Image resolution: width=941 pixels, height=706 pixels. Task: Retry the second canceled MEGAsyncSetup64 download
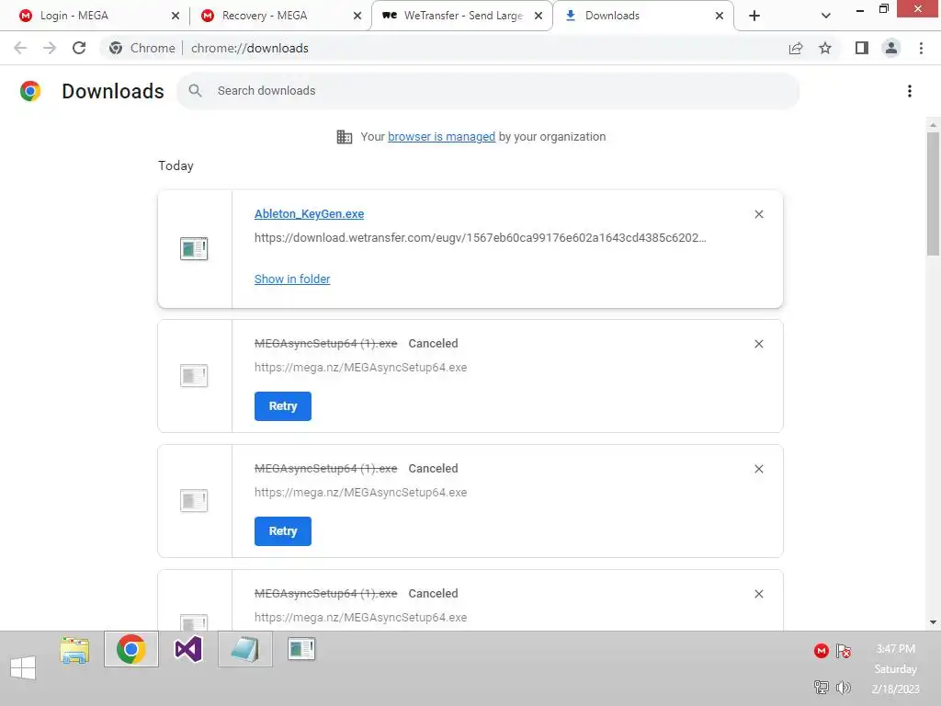pos(283,531)
